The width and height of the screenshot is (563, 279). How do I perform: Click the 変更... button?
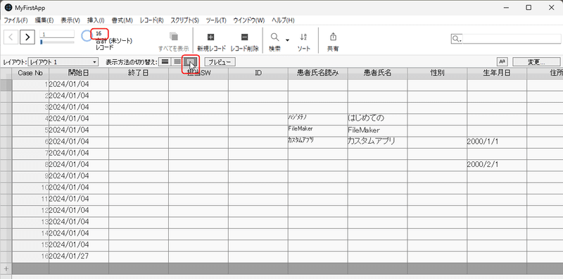536,62
